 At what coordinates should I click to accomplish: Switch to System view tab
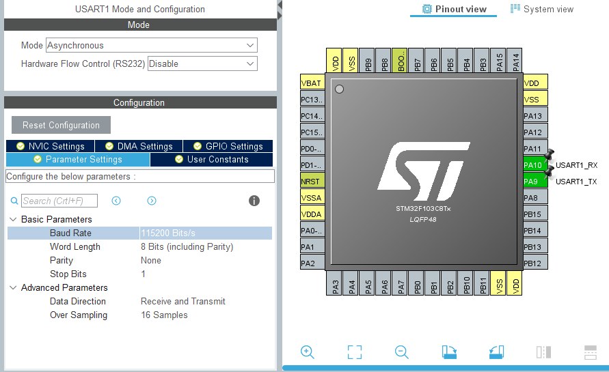542,9
